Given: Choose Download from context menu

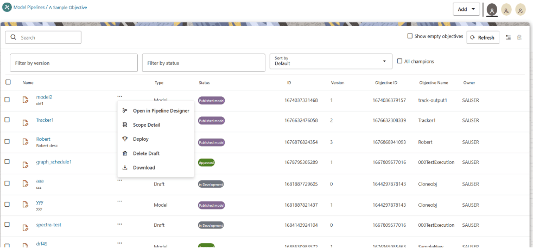Looking at the screenshot, I should (156, 167).
